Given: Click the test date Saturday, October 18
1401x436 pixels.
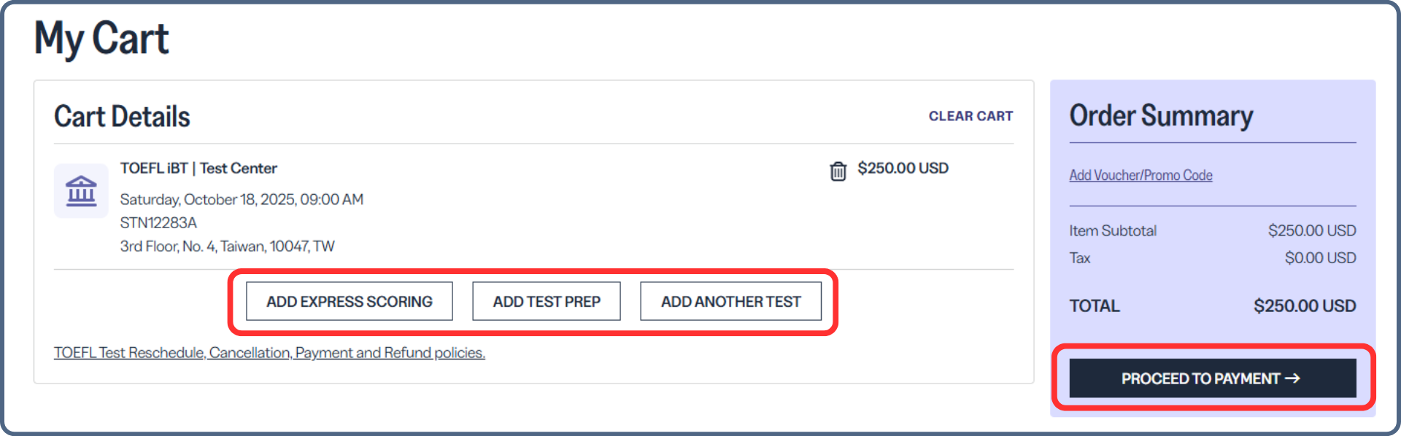Looking at the screenshot, I should coord(242,199).
